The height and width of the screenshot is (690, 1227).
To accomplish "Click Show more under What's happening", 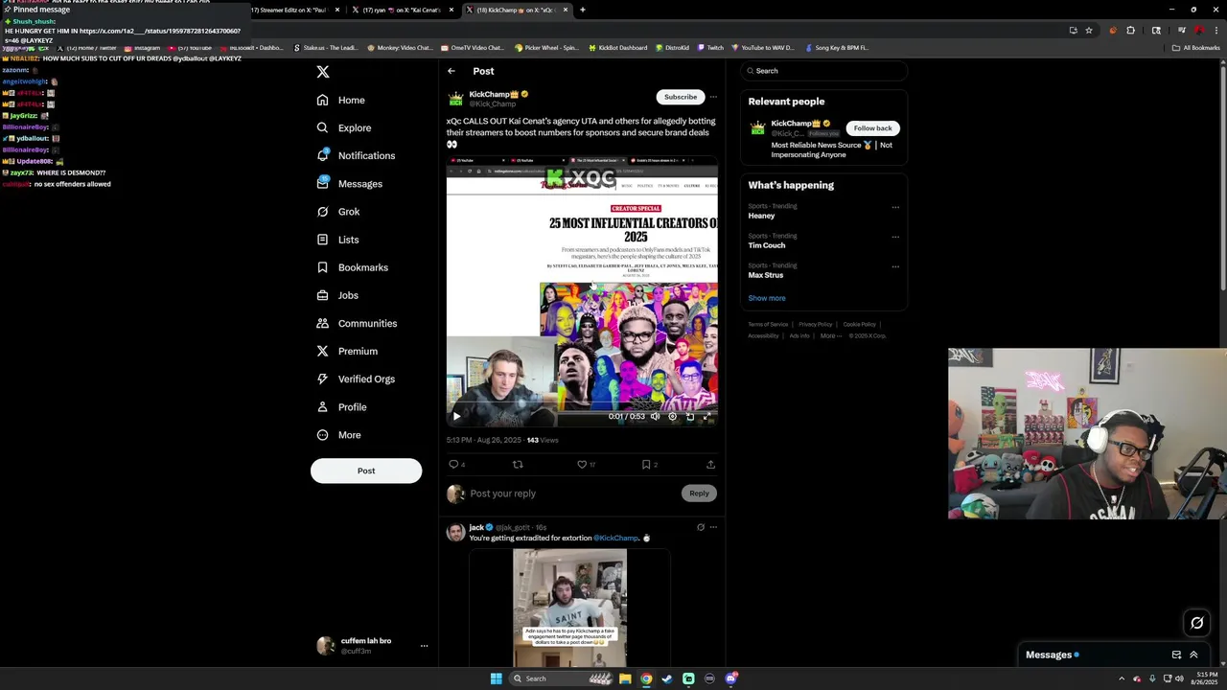I will pos(767,298).
